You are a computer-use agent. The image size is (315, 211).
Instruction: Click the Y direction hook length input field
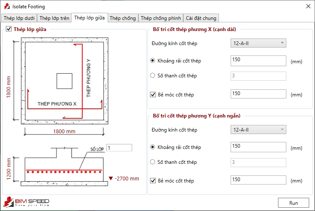coord(258,180)
